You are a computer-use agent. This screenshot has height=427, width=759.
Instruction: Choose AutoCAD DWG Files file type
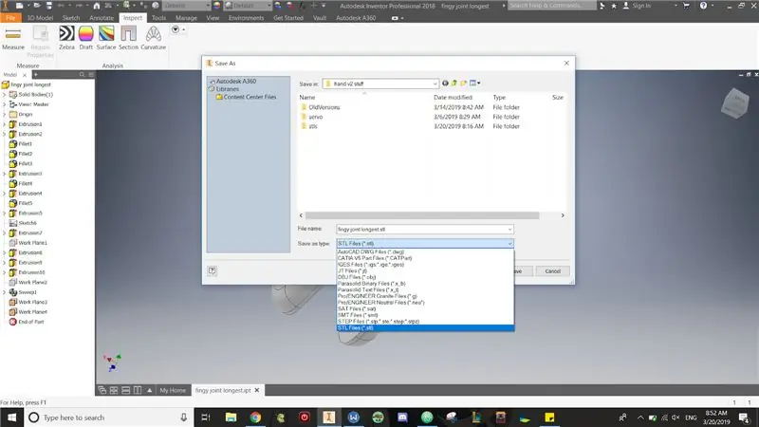click(425, 251)
